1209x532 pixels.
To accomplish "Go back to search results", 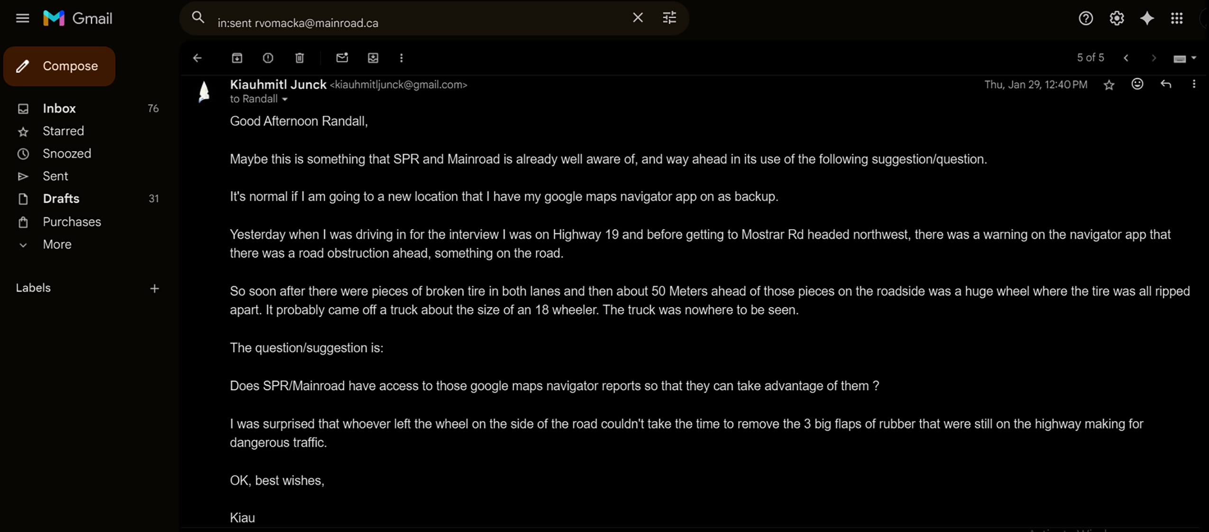I will tap(197, 58).
